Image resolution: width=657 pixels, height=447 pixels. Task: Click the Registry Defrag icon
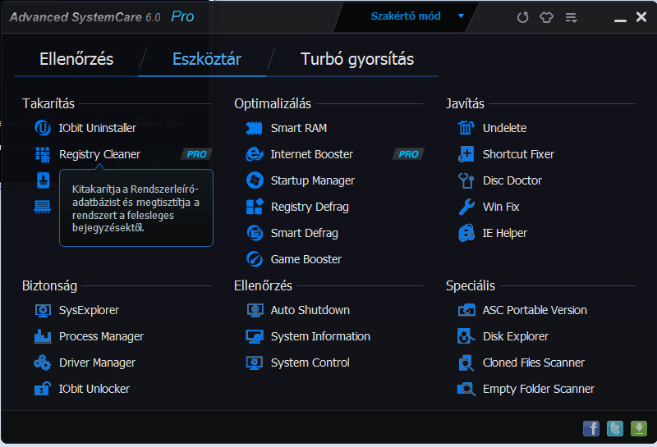(255, 207)
